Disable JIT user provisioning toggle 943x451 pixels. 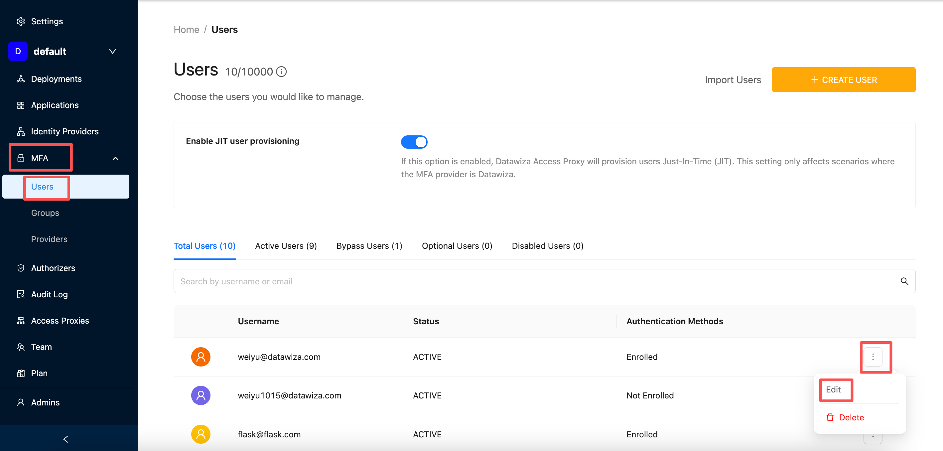tap(414, 142)
